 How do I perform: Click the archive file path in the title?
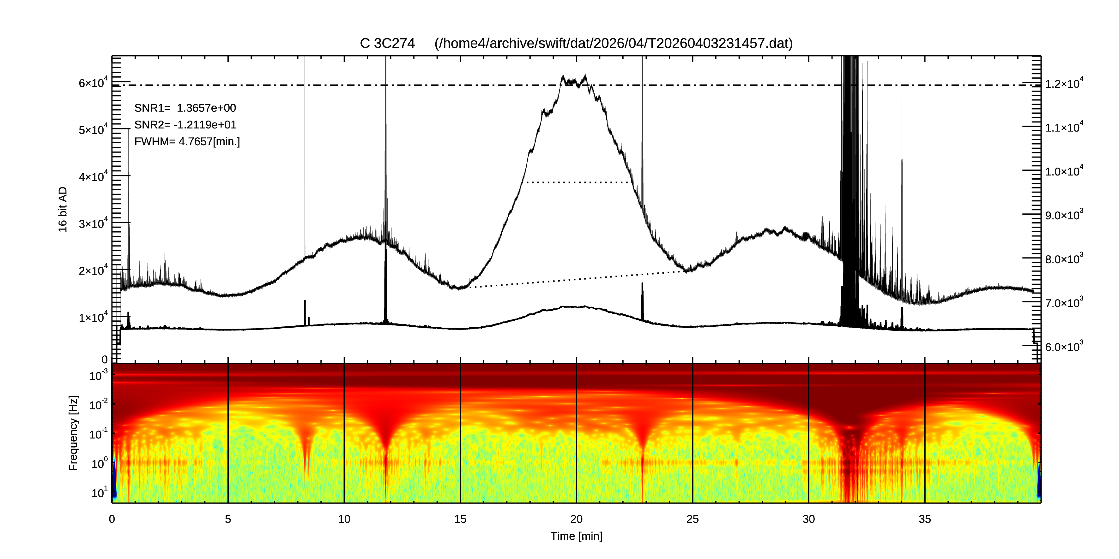[x=614, y=44]
